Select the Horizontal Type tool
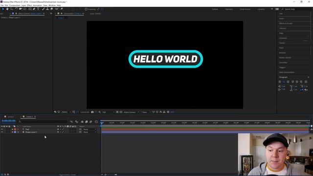Viewport: 313px width, 176px height. (x=38, y=9)
